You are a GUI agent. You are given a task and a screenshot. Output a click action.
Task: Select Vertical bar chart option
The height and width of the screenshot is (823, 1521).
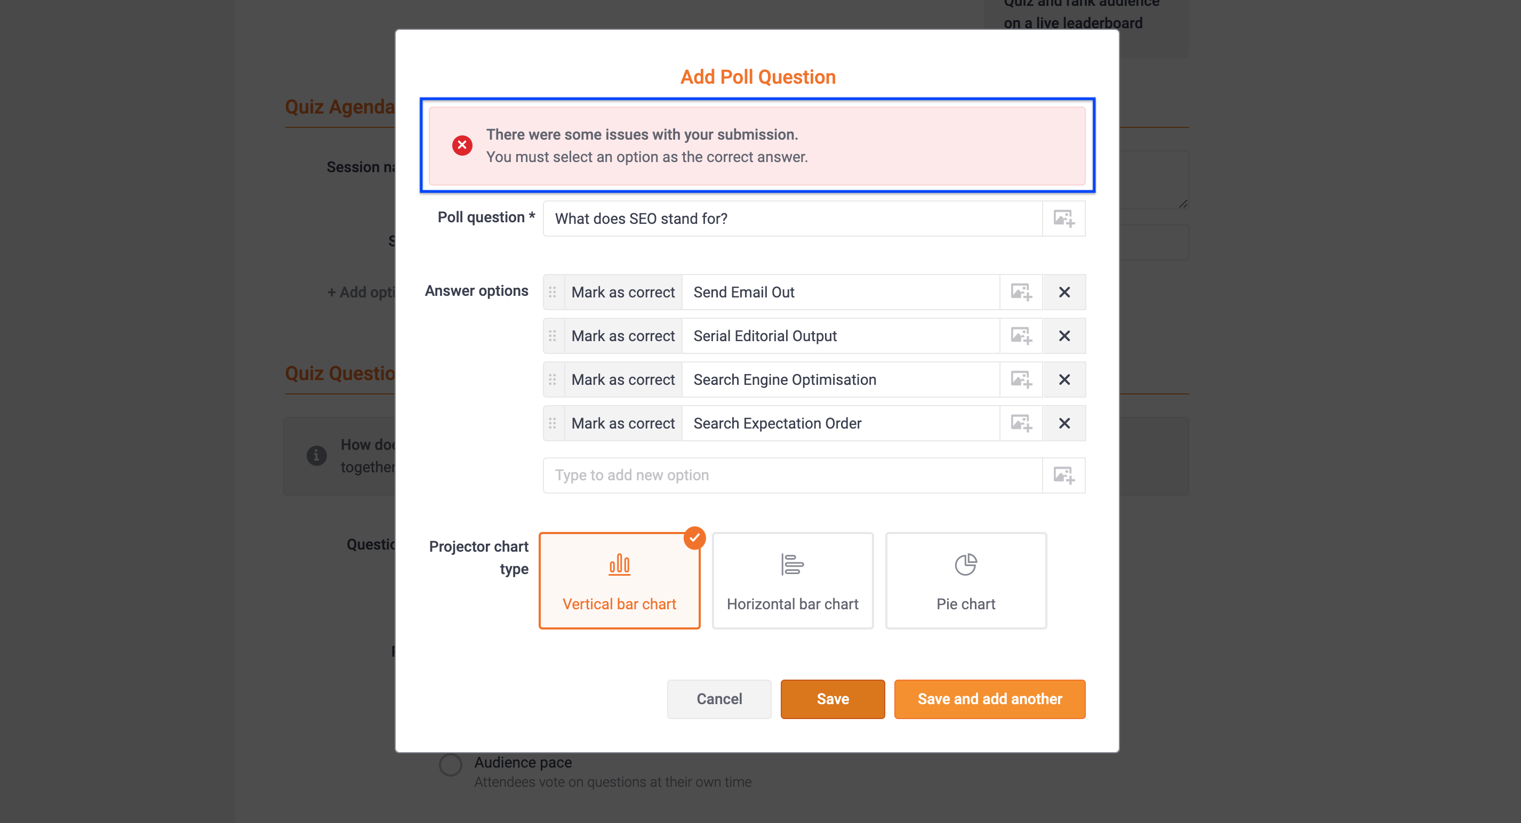click(x=619, y=580)
